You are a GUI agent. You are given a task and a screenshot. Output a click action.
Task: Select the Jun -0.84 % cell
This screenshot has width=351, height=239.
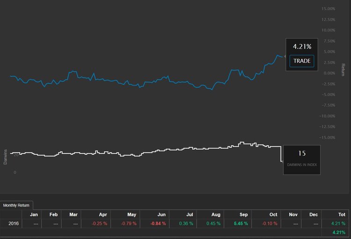pyautogui.click(x=155, y=224)
